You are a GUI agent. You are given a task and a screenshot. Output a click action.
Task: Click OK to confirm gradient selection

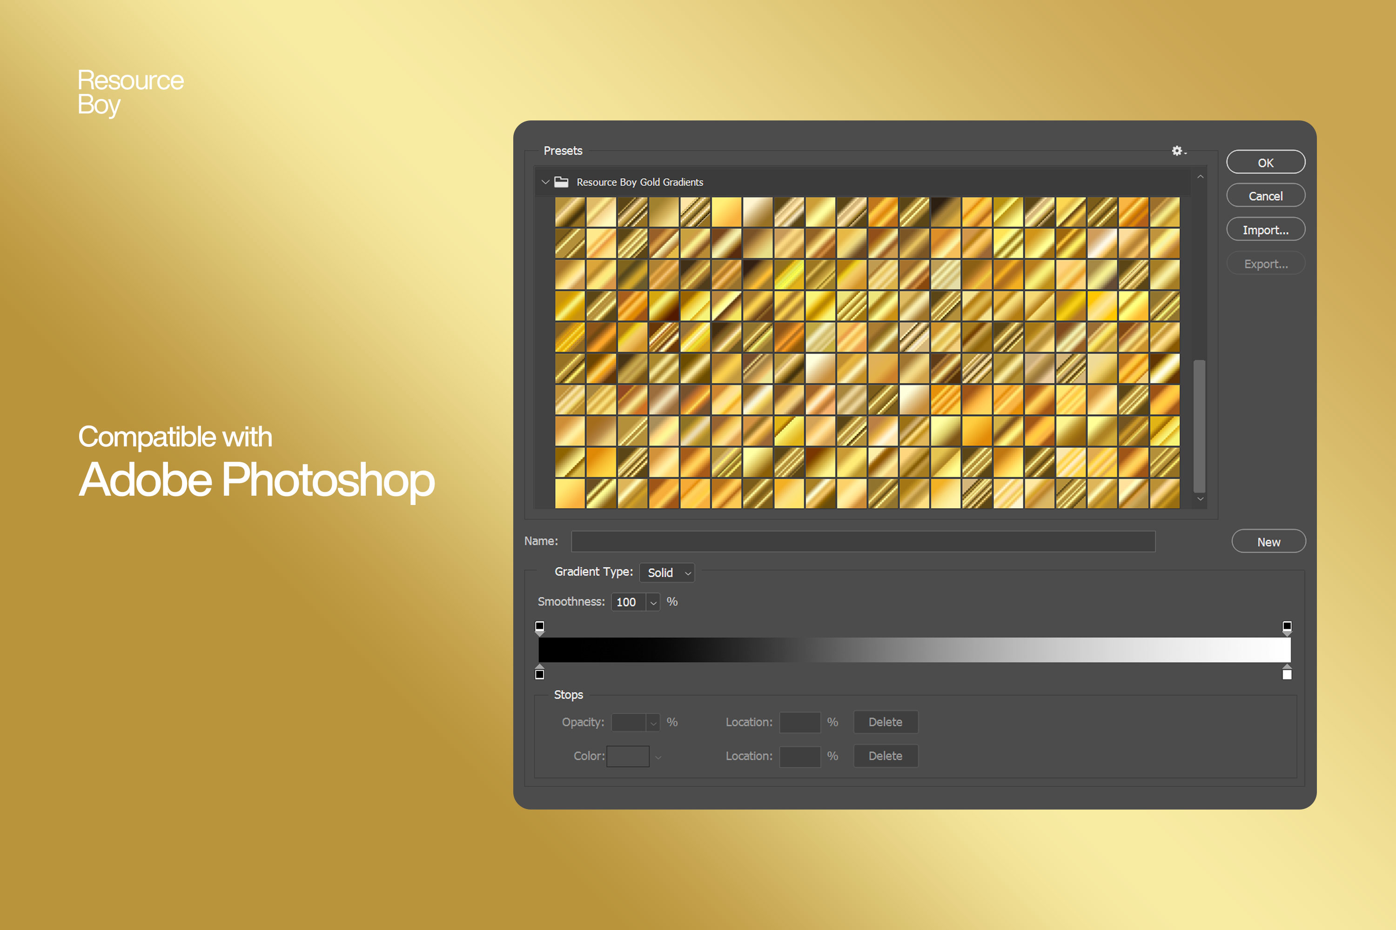point(1266,161)
